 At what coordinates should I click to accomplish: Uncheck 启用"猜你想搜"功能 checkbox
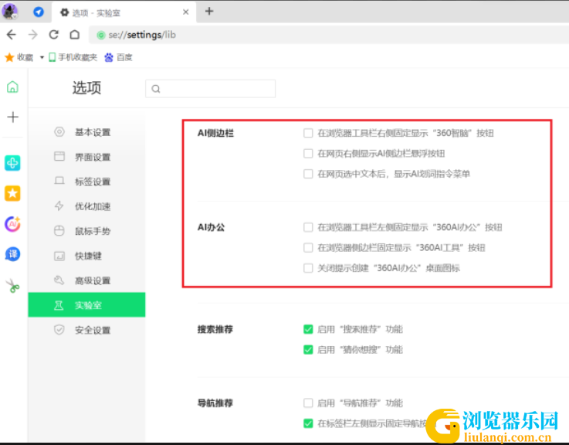308,349
